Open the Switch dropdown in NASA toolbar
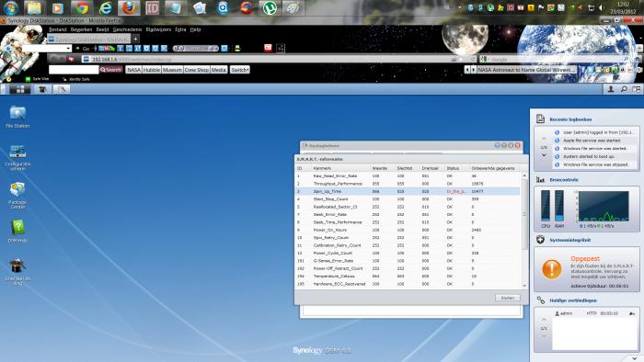This screenshot has width=644, height=362. click(239, 70)
